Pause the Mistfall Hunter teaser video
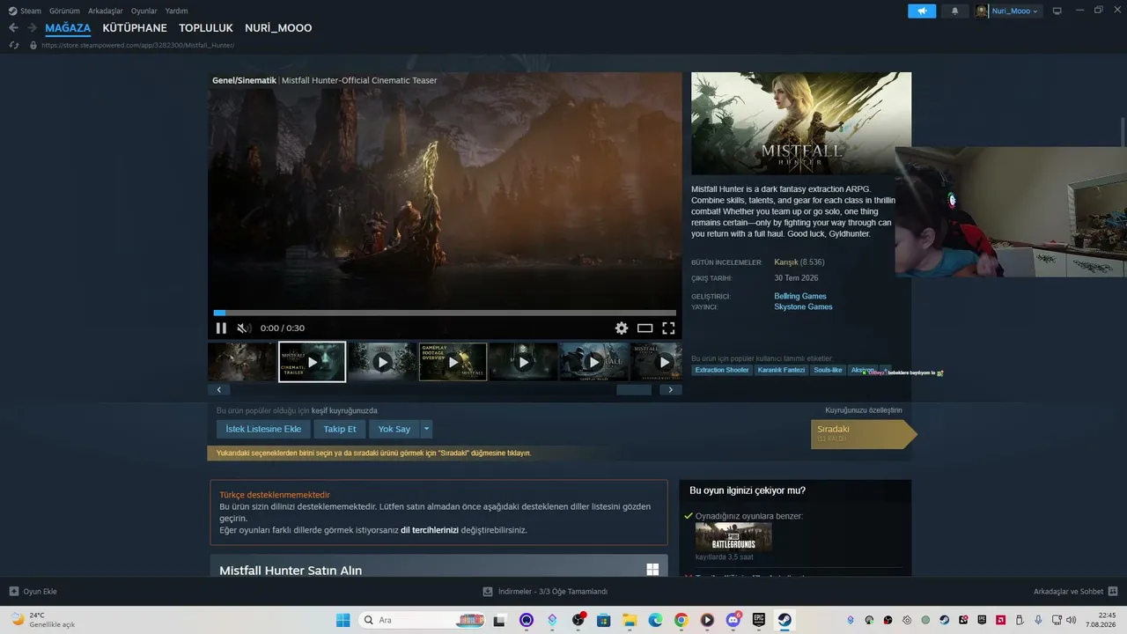The width and height of the screenshot is (1127, 634). [x=221, y=328]
